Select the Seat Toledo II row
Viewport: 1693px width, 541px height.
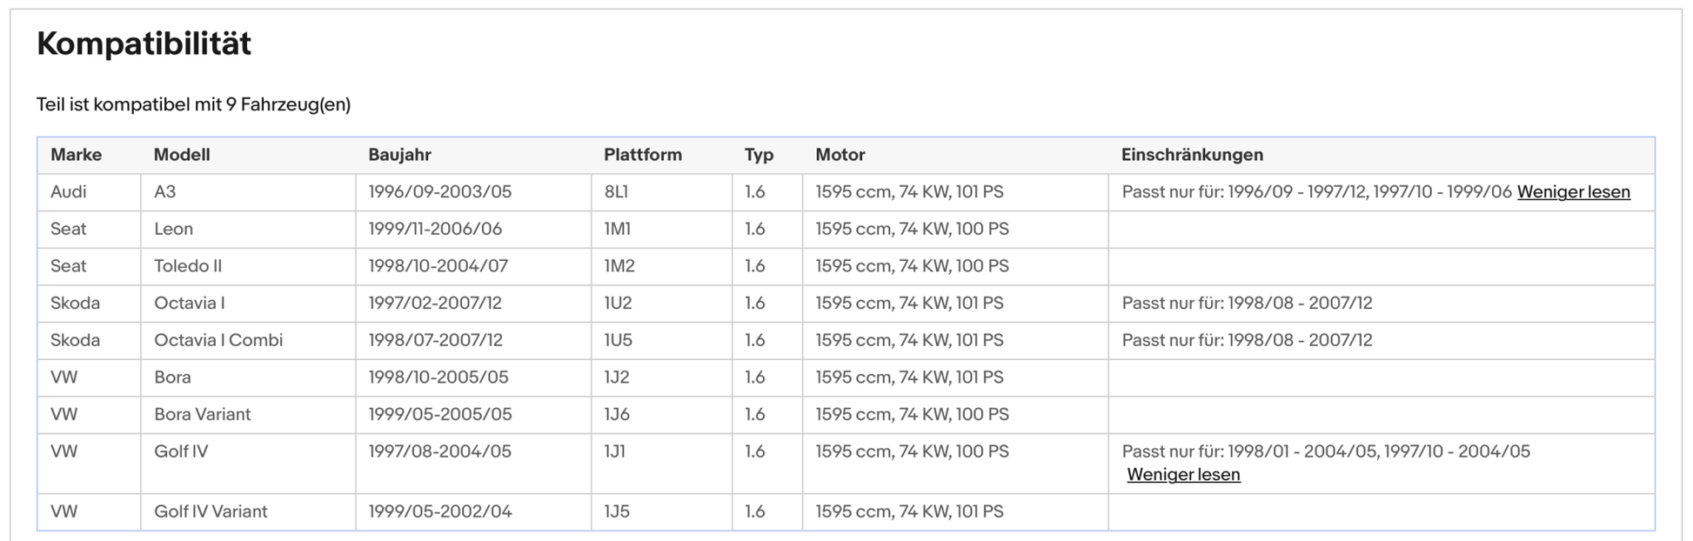click(435, 265)
